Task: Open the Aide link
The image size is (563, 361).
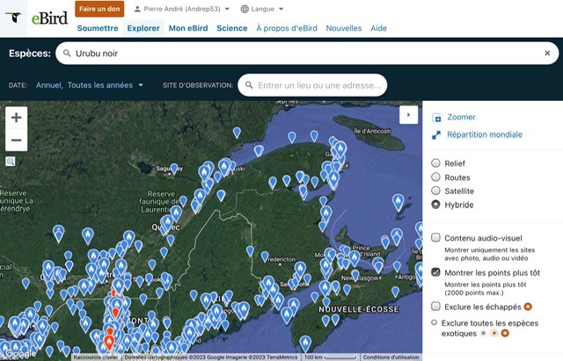Action: [378, 28]
